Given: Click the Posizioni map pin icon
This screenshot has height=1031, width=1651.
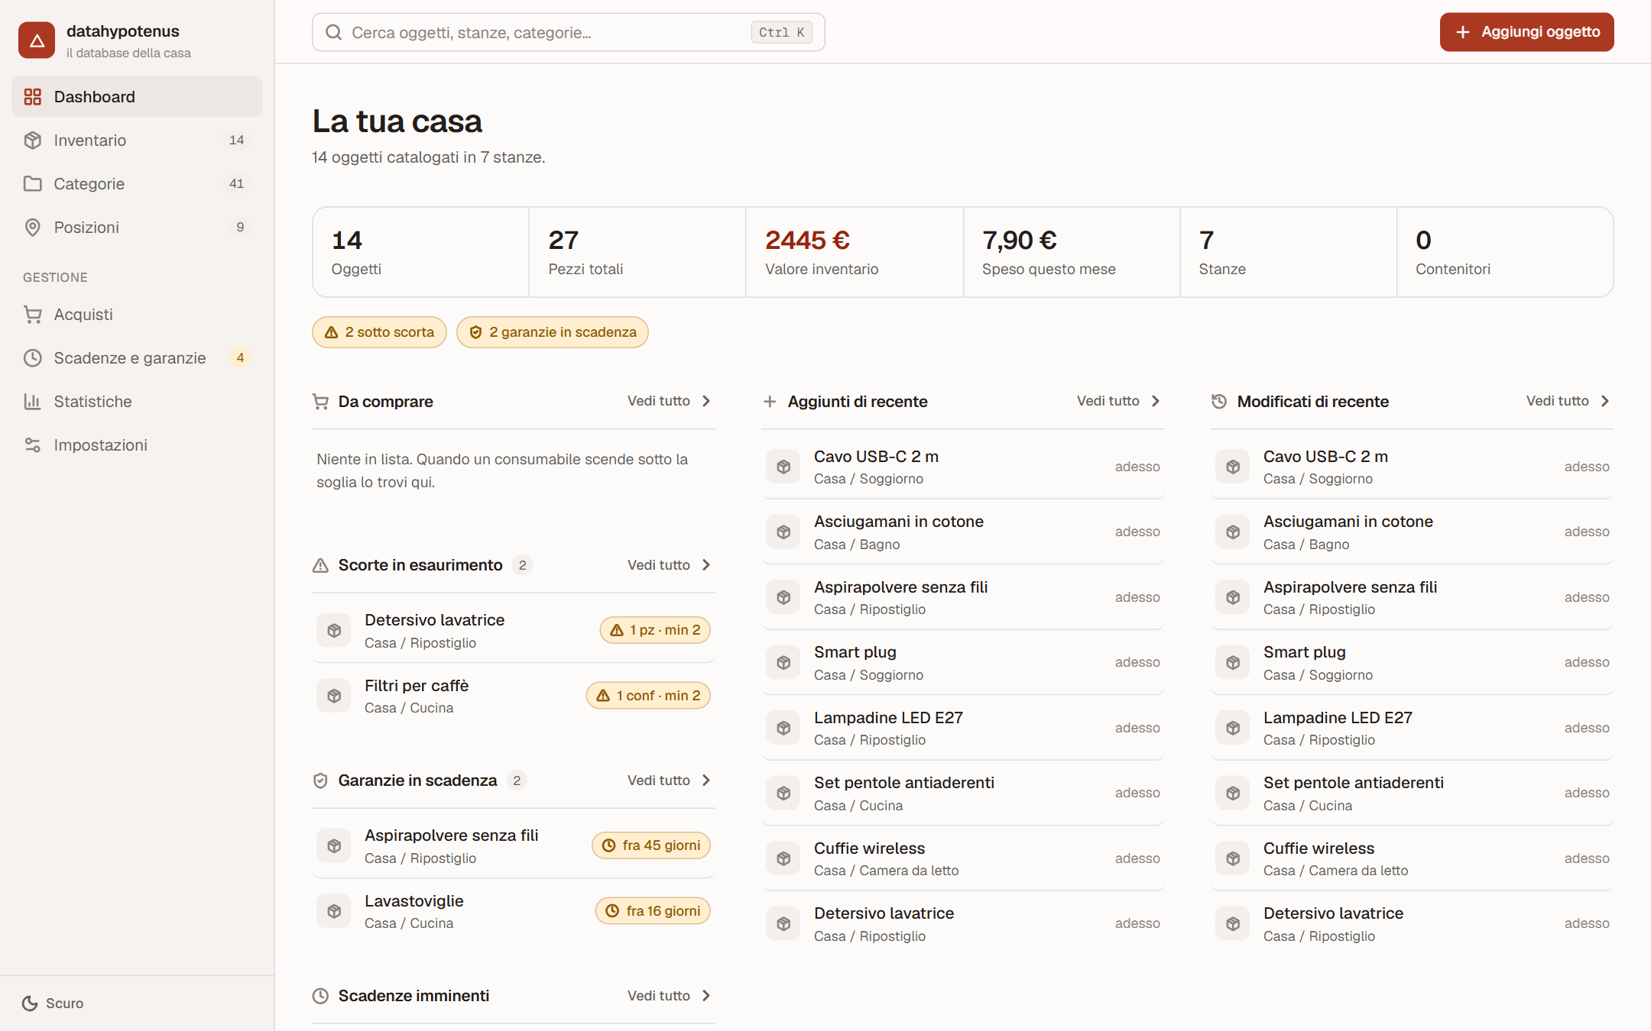Looking at the screenshot, I should pos(32,228).
